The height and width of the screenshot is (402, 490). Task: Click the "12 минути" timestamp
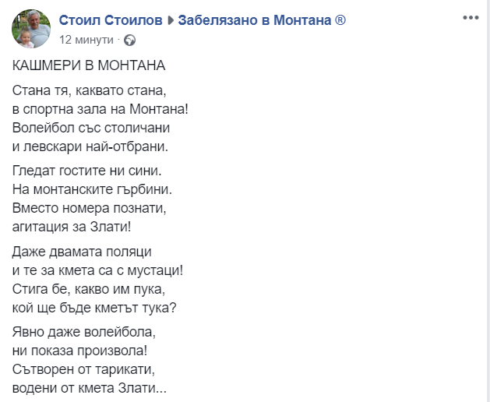[86, 40]
